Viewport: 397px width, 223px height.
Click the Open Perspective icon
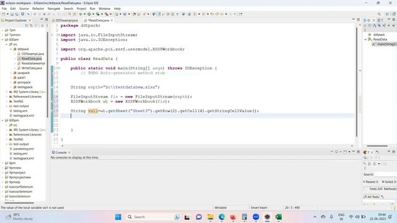pyautogui.click(x=387, y=14)
